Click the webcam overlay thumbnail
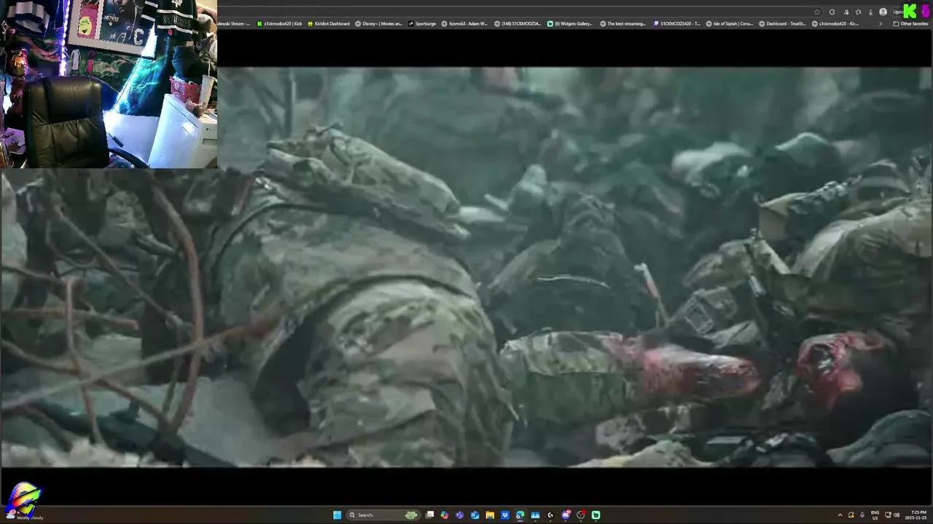 pos(109,84)
